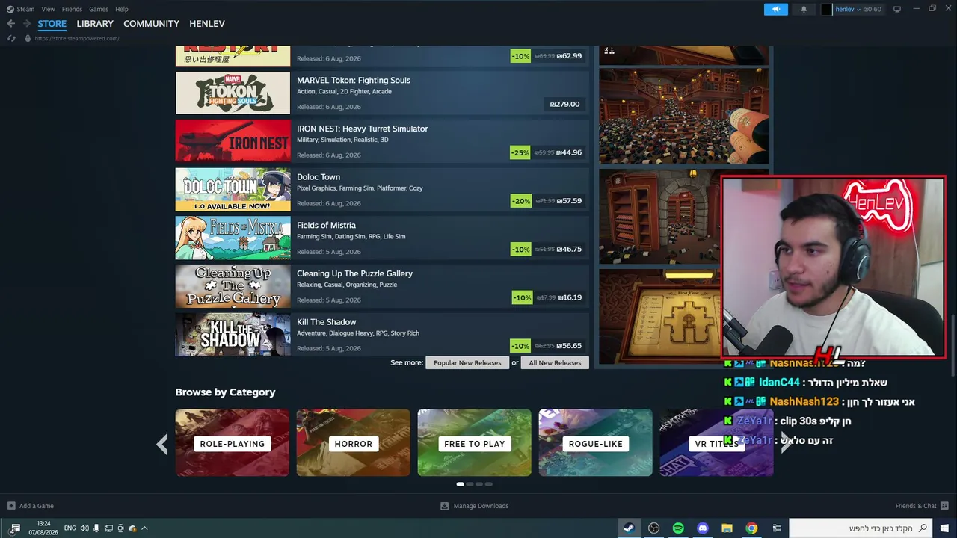Reload the store page
Viewport: 957px width, 538px height.
(11, 39)
